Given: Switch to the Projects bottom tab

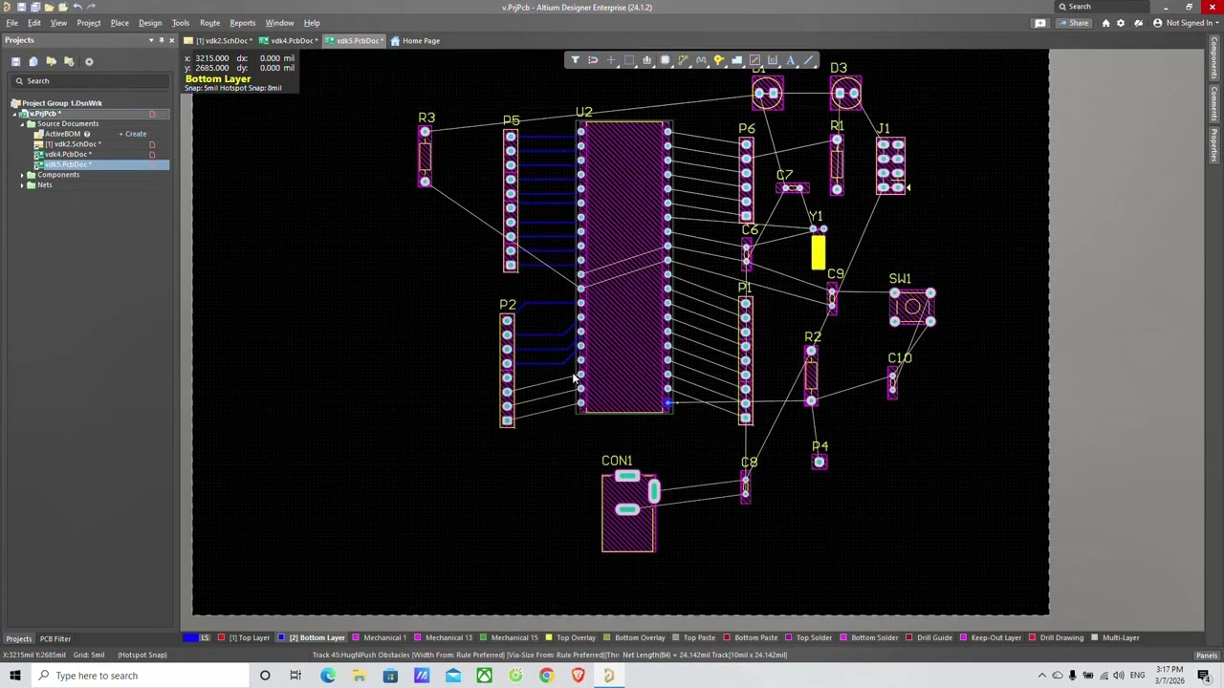Looking at the screenshot, I should tap(18, 638).
